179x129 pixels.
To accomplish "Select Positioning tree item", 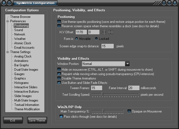I will click(x=21, y=26).
